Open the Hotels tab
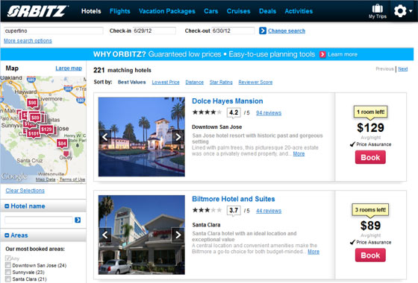 (91, 11)
